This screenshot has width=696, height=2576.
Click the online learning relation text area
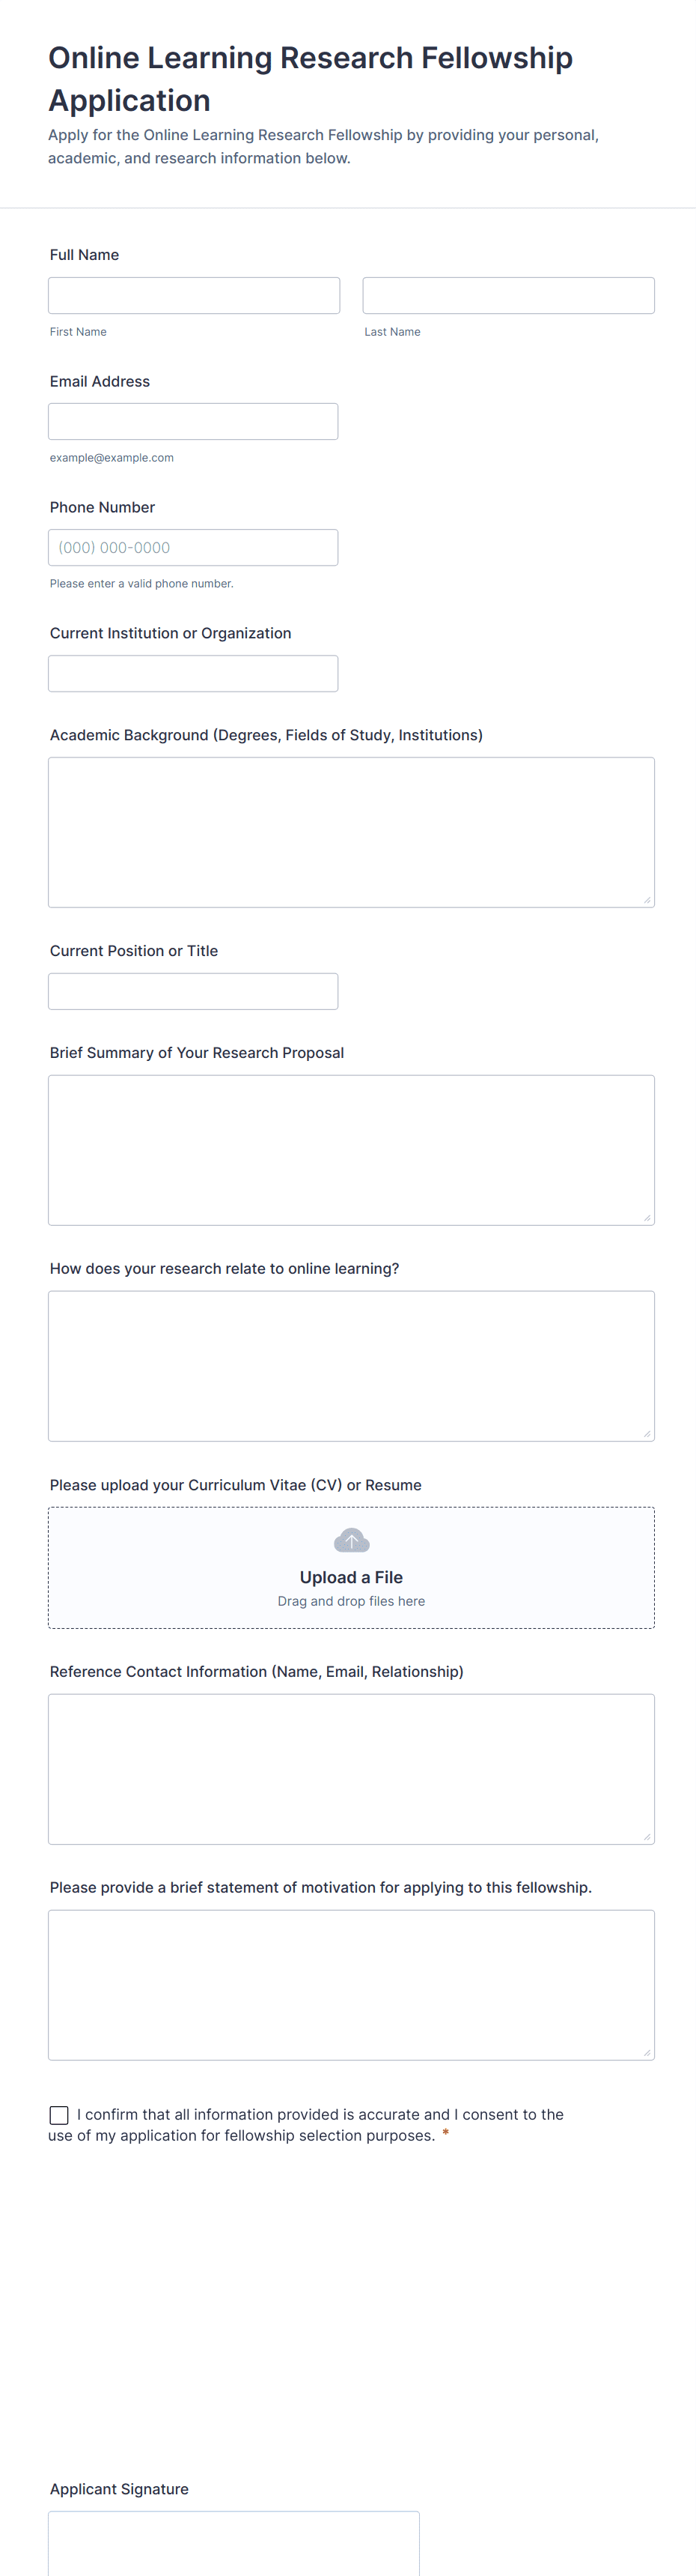350,1366
